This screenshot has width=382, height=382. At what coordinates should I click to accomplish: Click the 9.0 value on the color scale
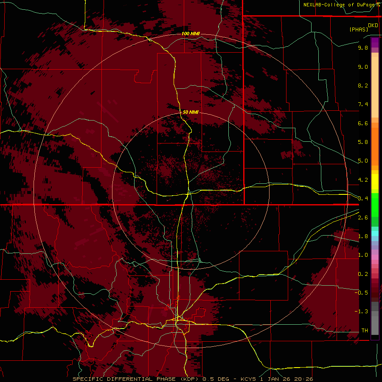pos(363,67)
